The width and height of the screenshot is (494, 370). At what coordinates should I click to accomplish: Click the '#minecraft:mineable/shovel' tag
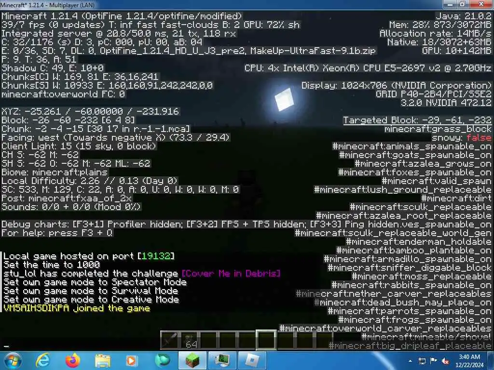pyautogui.click(x=426, y=337)
